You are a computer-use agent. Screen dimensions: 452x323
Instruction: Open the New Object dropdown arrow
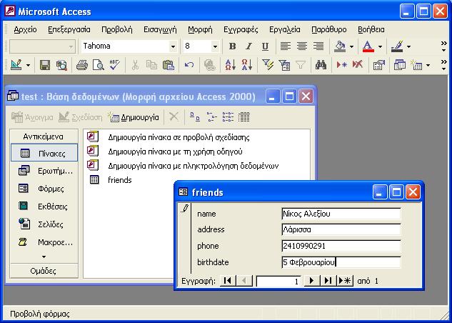click(428, 66)
